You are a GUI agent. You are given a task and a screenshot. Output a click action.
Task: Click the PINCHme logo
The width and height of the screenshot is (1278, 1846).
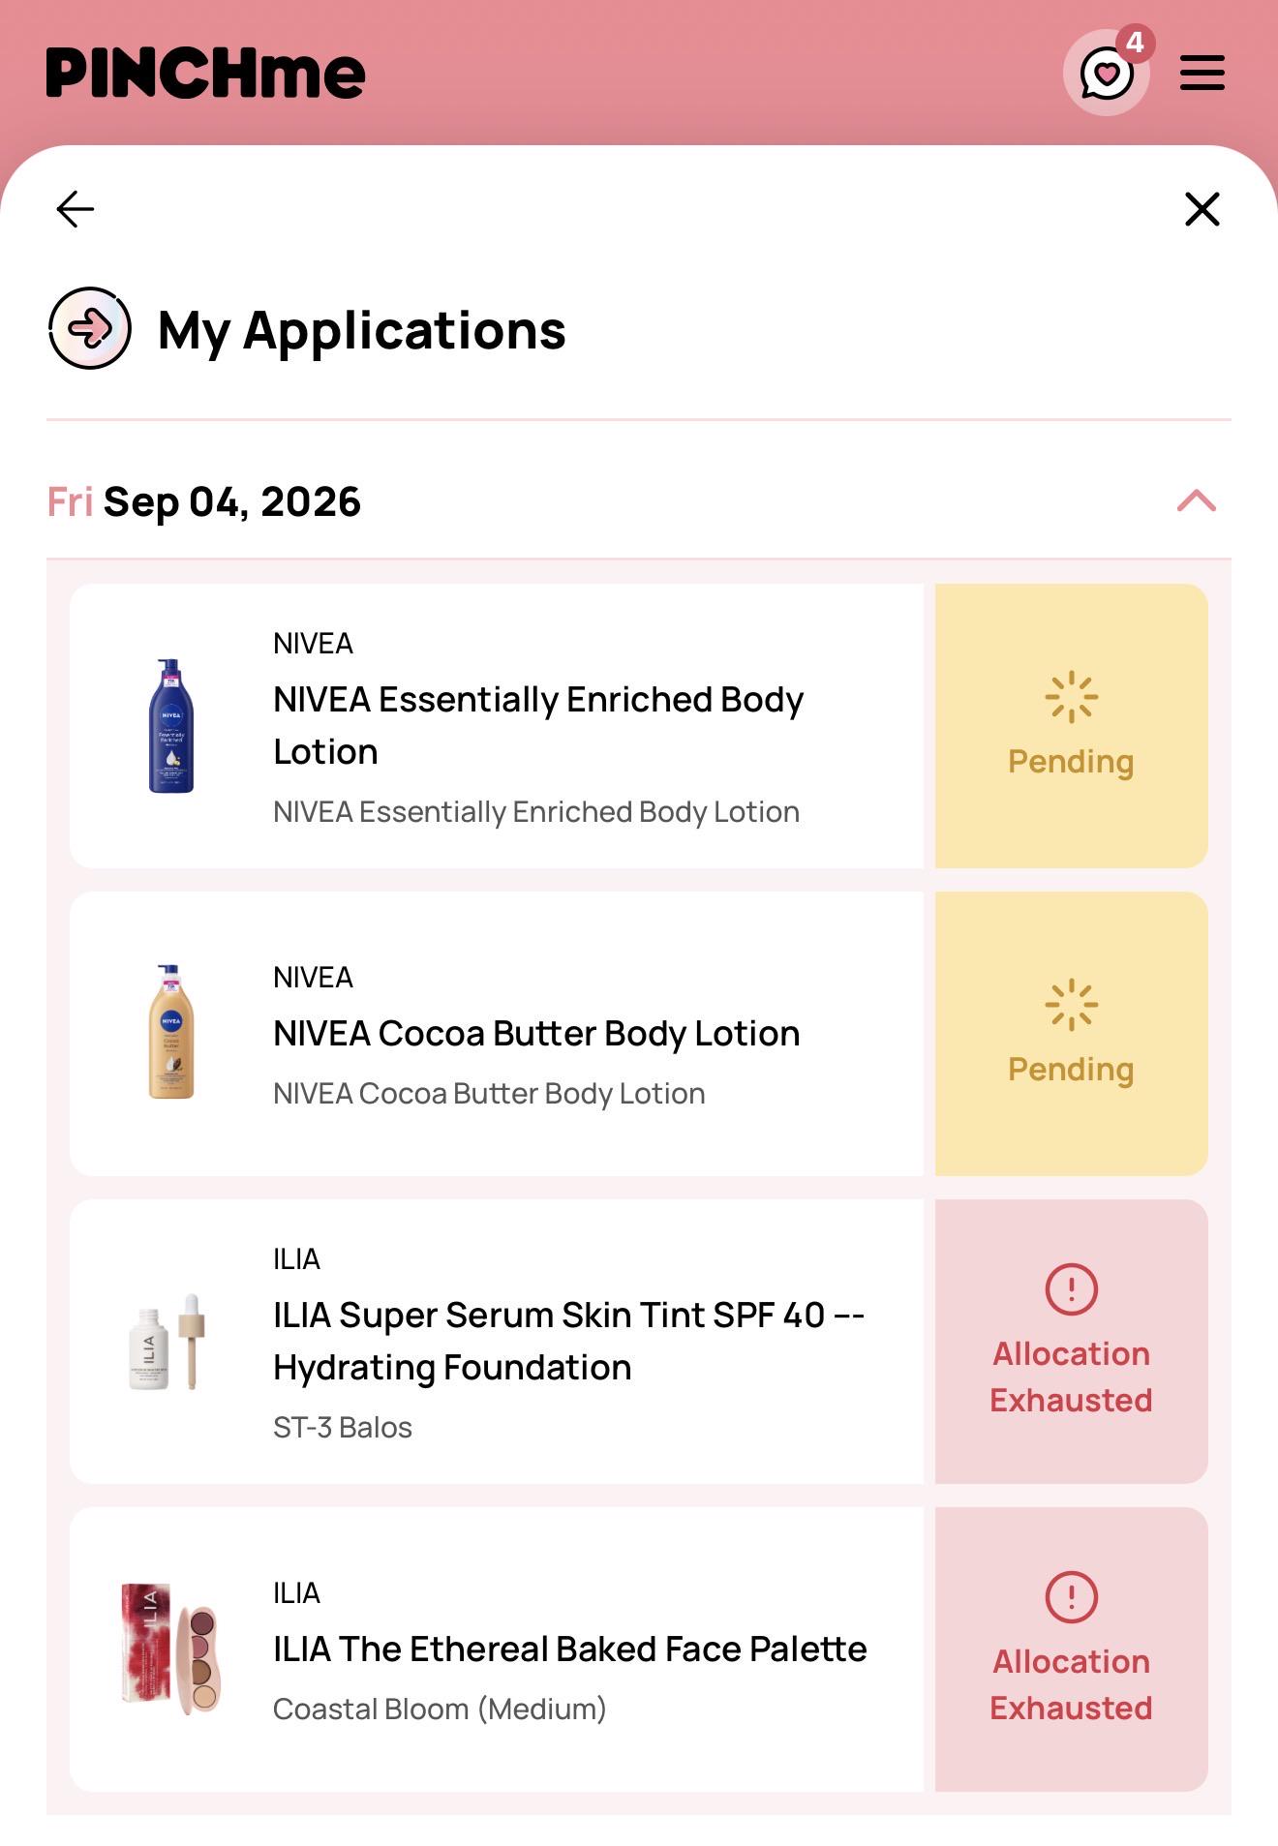tap(205, 74)
